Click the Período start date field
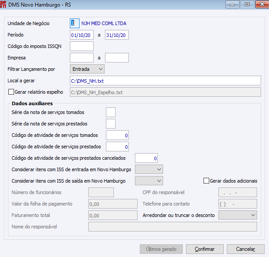 point(82,35)
